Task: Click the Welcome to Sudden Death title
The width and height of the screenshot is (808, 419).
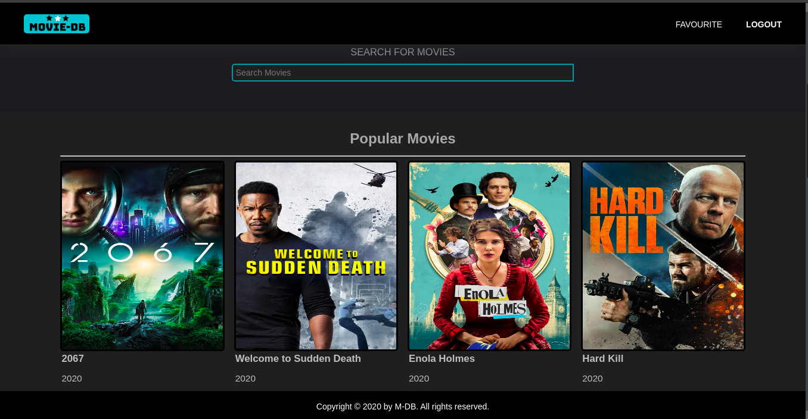Action: 298,358
